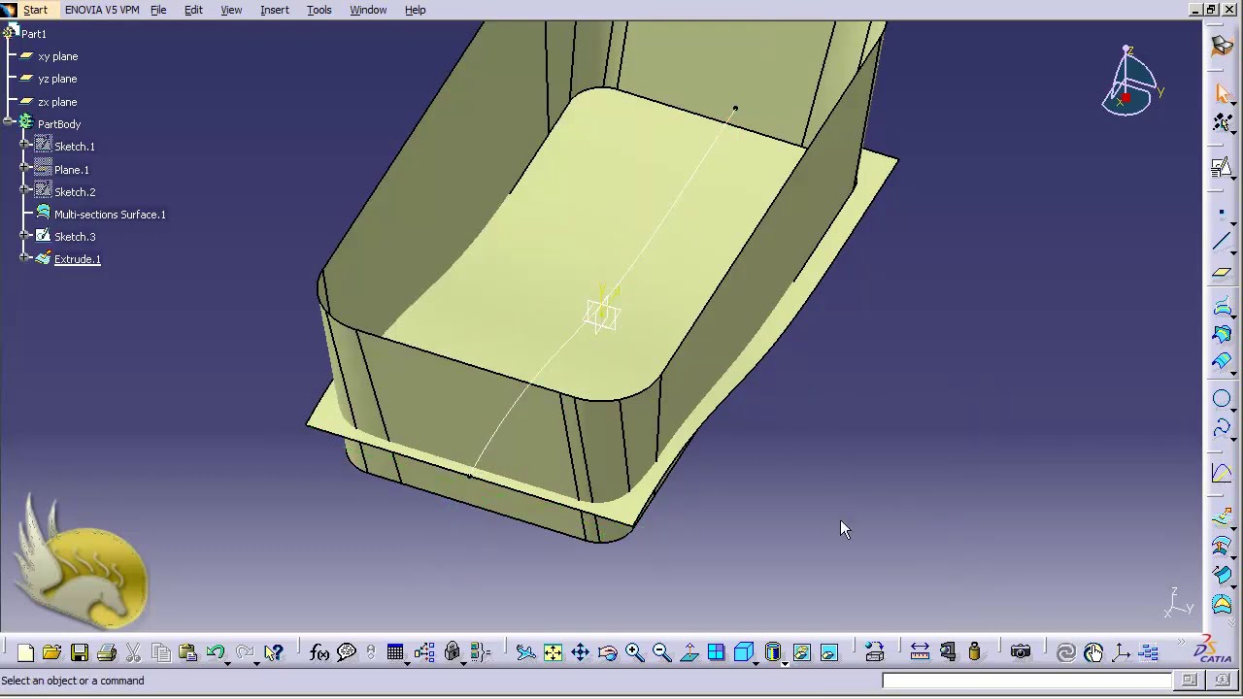Expand the Extrude.1 tree node

[x=24, y=258]
